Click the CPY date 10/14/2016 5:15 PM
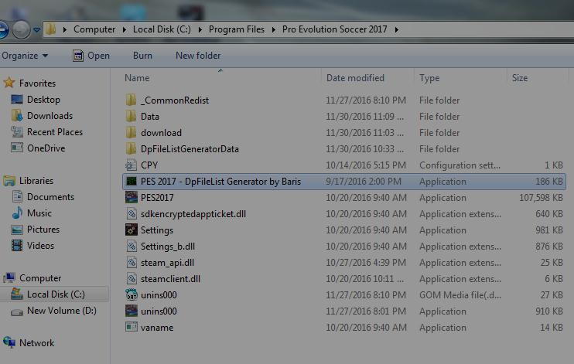The image size is (574, 364). click(x=366, y=165)
